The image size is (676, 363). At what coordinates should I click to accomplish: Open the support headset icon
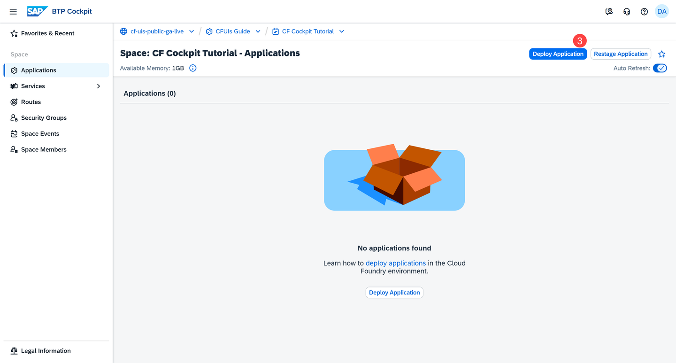tap(627, 12)
